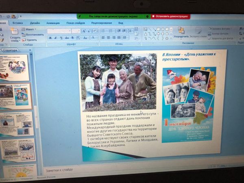Open the font name combo box
The height and width of the screenshot is (183, 244).
point(59,31)
